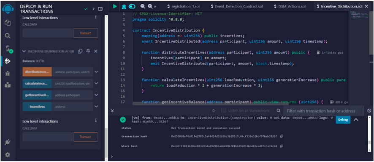Click the getIncentiveBalance call button
Image resolution: width=374 pixels, height=162 pixels.
point(37,95)
